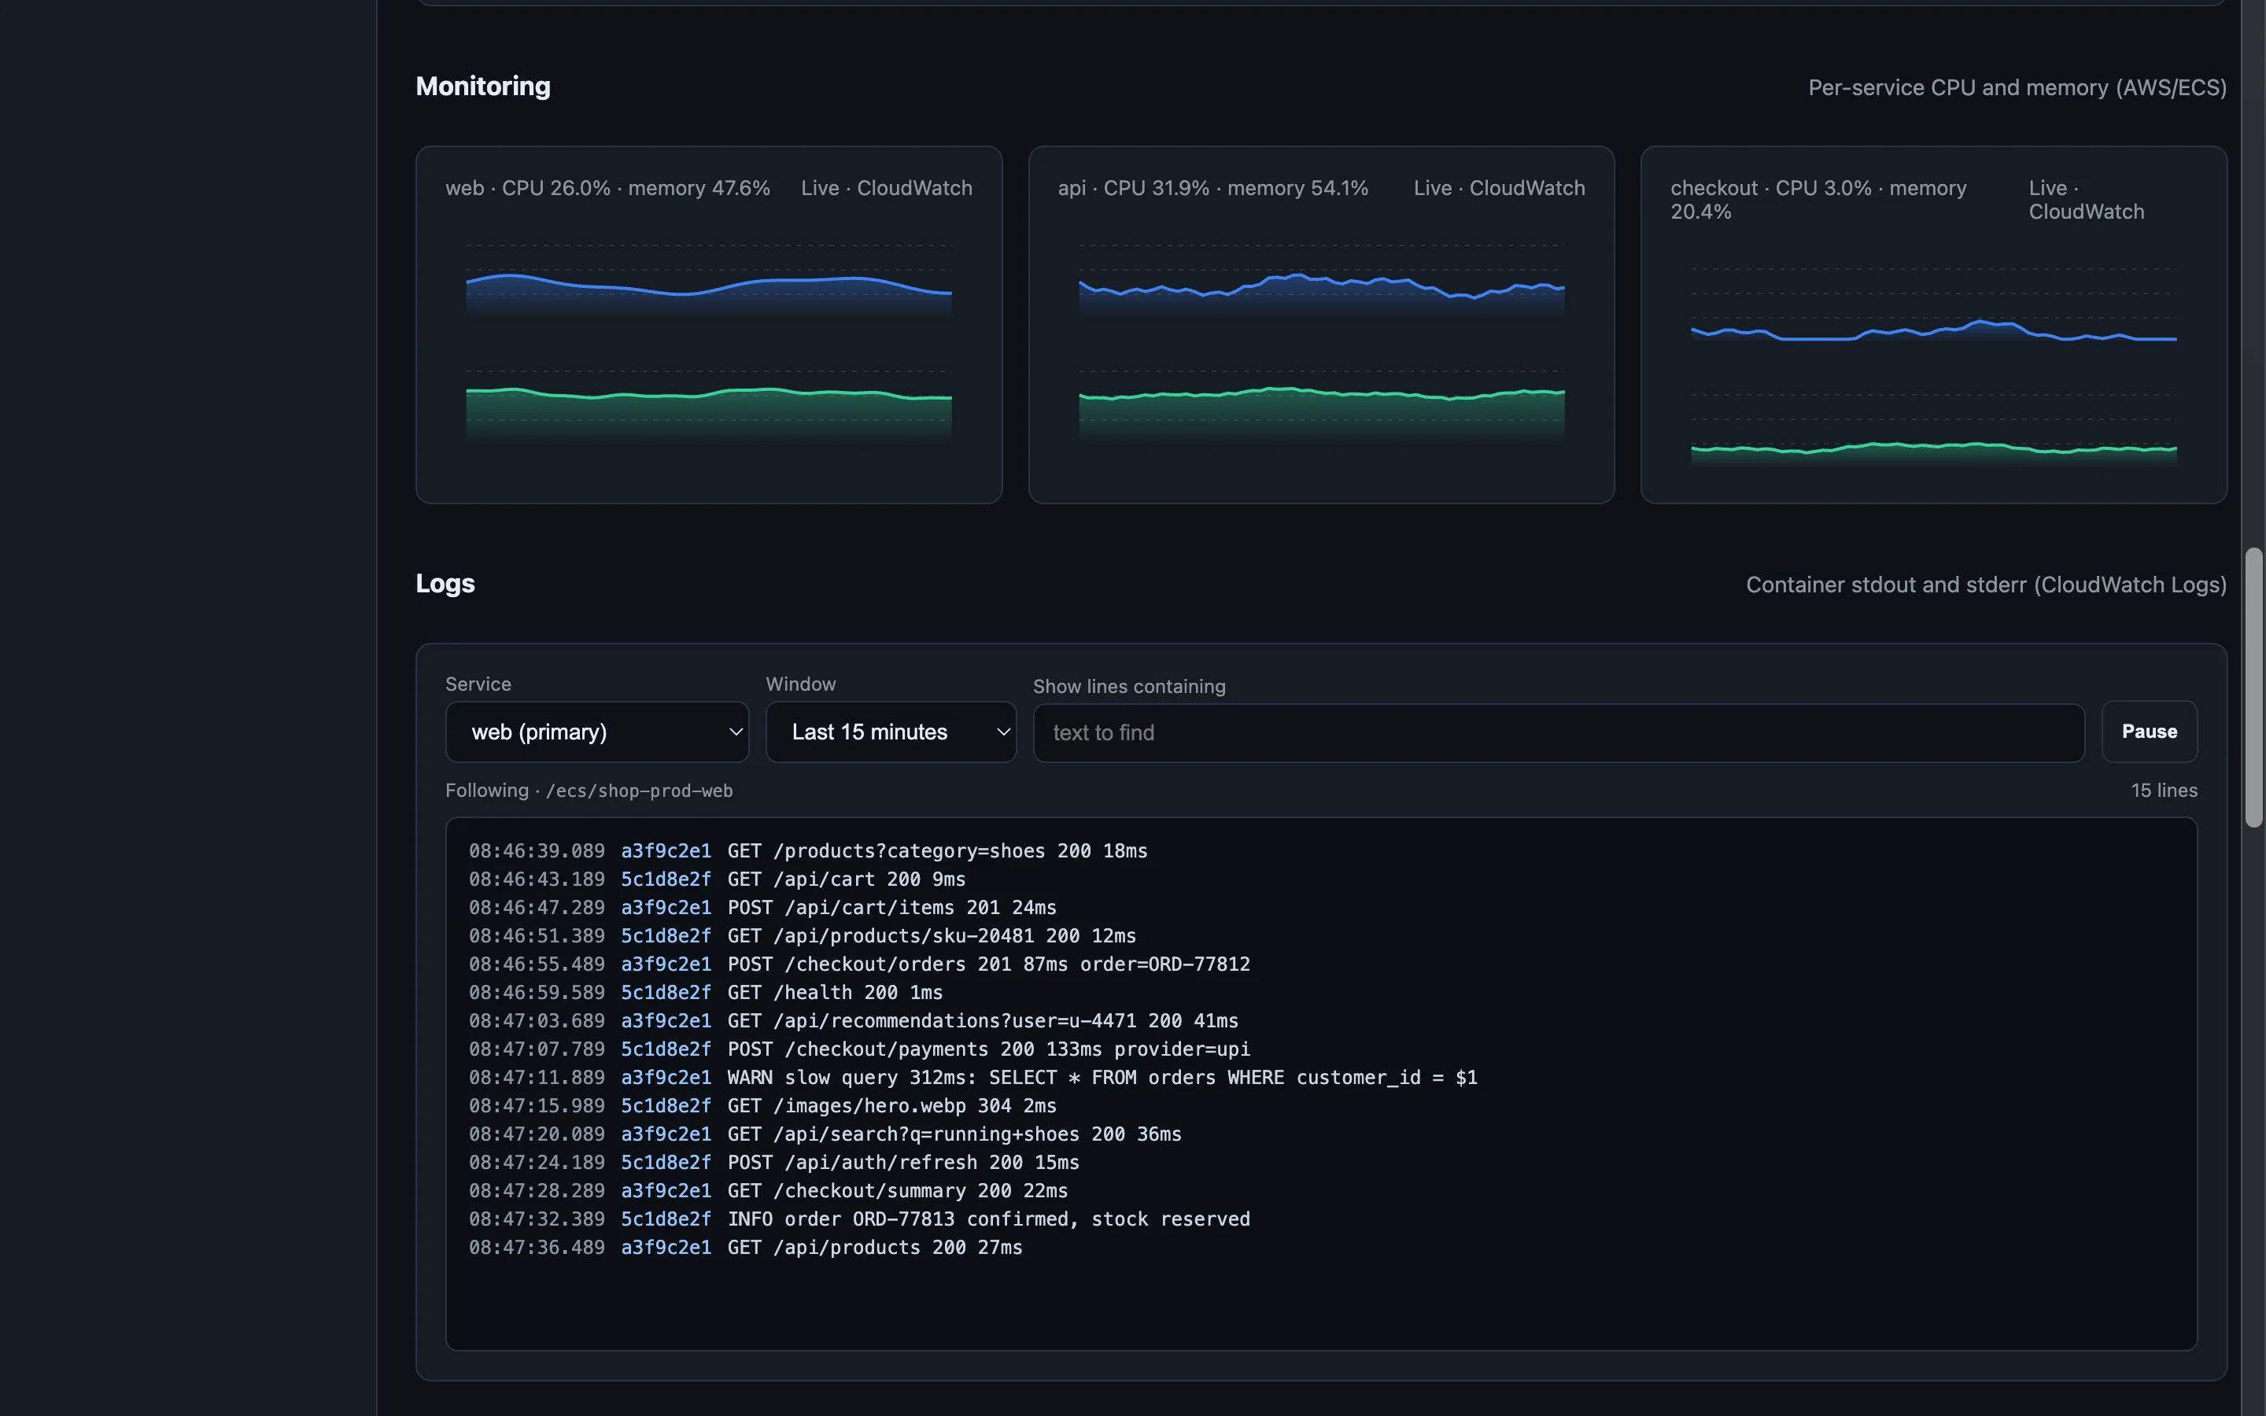The image size is (2266, 1416).
Task: Select the api CPU and memory chart card
Action: (1321, 324)
